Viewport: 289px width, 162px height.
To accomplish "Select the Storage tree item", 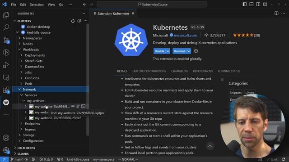I will pyautogui.click(x=28, y=135).
